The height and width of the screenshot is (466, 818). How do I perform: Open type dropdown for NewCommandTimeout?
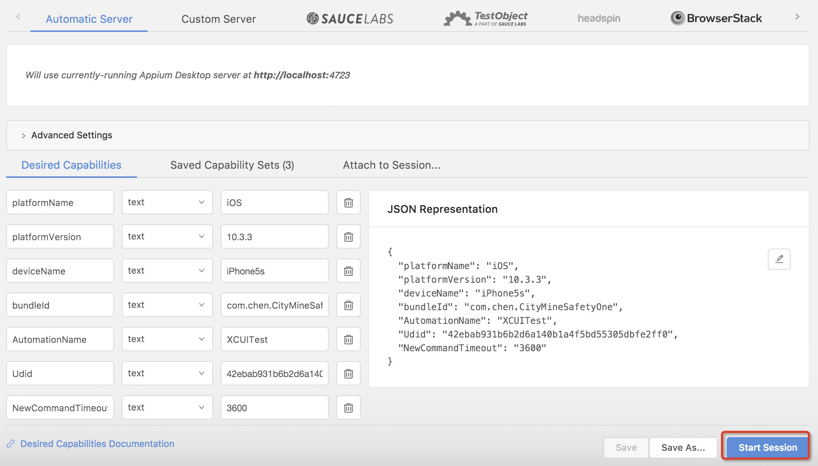pos(167,407)
